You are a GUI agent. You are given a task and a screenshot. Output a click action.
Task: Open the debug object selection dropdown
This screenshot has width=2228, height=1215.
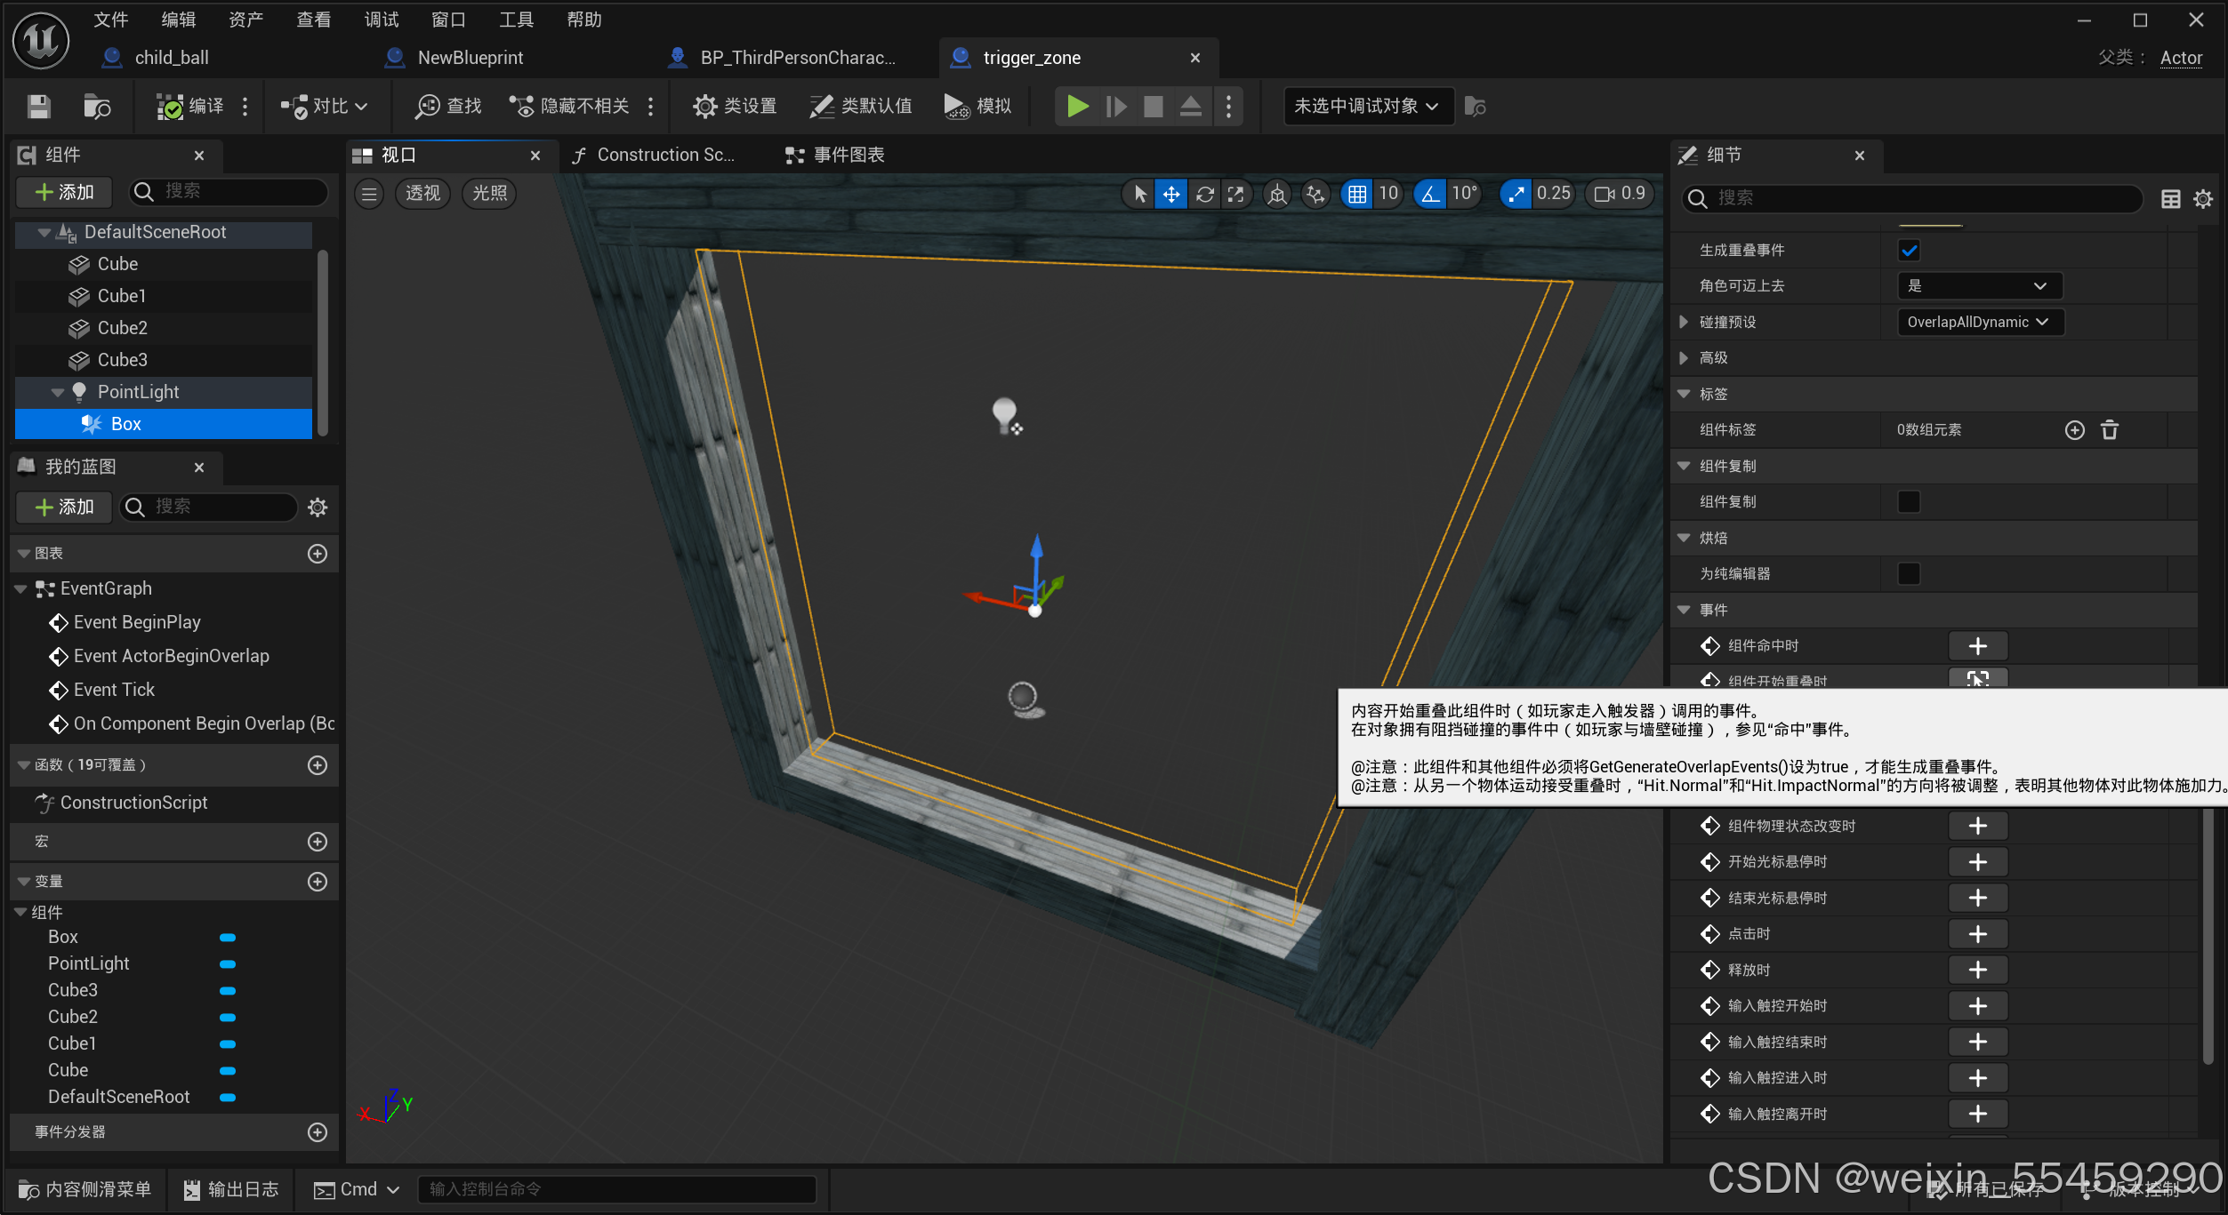[1367, 107]
